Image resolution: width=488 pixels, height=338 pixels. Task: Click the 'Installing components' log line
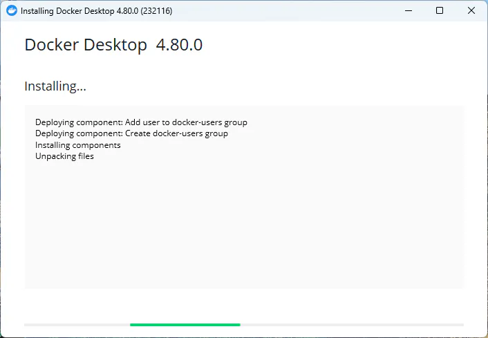78,145
